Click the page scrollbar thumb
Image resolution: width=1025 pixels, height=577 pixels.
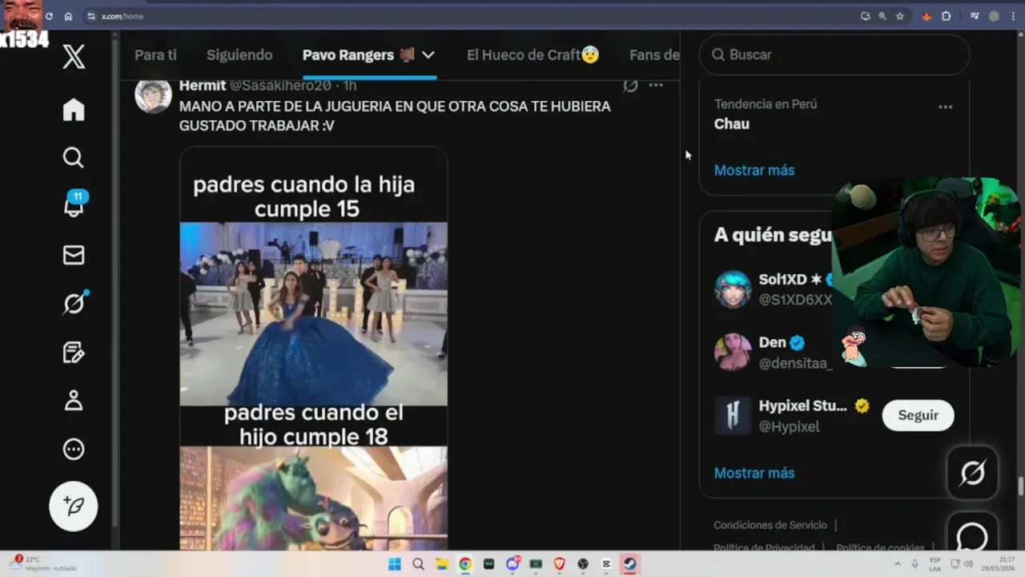pos(1020,487)
